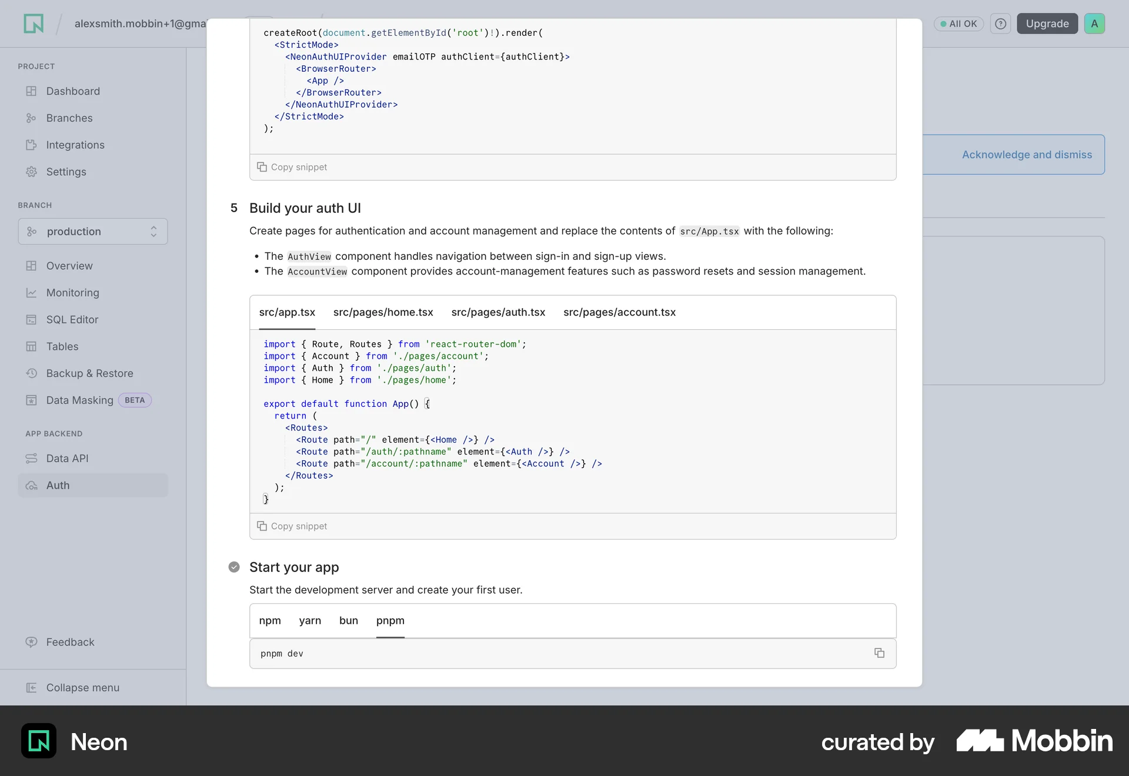Click Acknowledge and dismiss
Screen dimensions: 1129x776
[x=1027, y=155]
